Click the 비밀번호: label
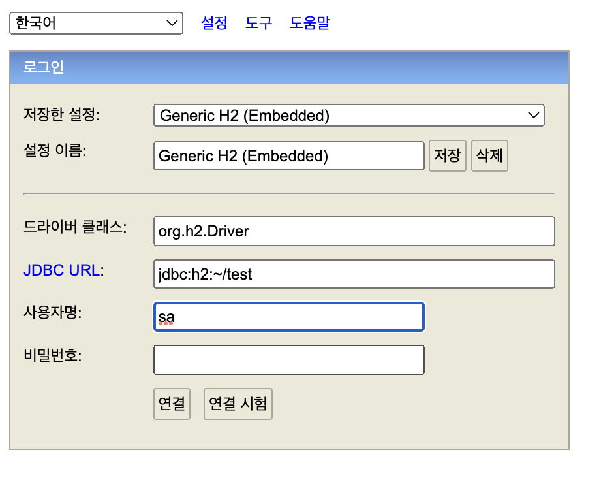Screen dimensions: 616x482 pyautogui.click(x=53, y=355)
